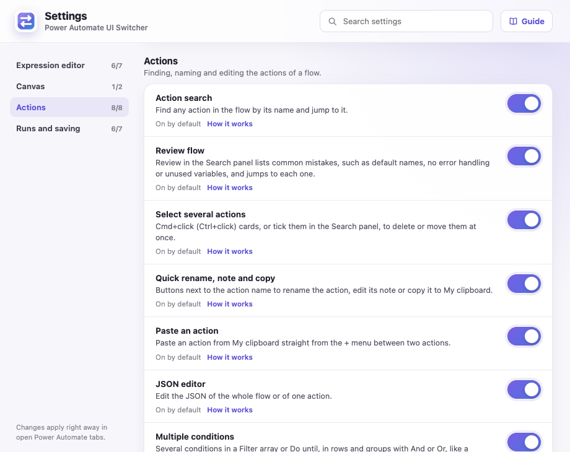The height and width of the screenshot is (452, 570).
Task: Click 'On by default' under Action search
Action: [178, 124]
